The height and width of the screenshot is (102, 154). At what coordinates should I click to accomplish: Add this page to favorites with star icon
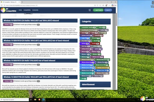click(x=100, y=5)
